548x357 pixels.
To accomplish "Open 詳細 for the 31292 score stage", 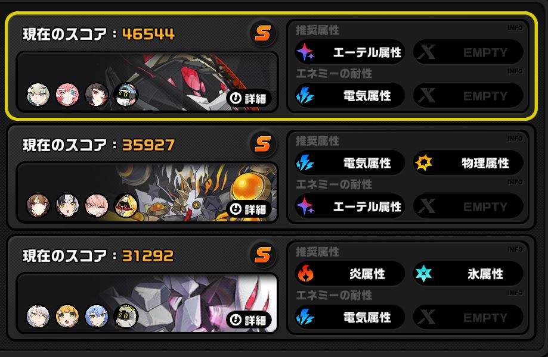I will coord(249,320).
